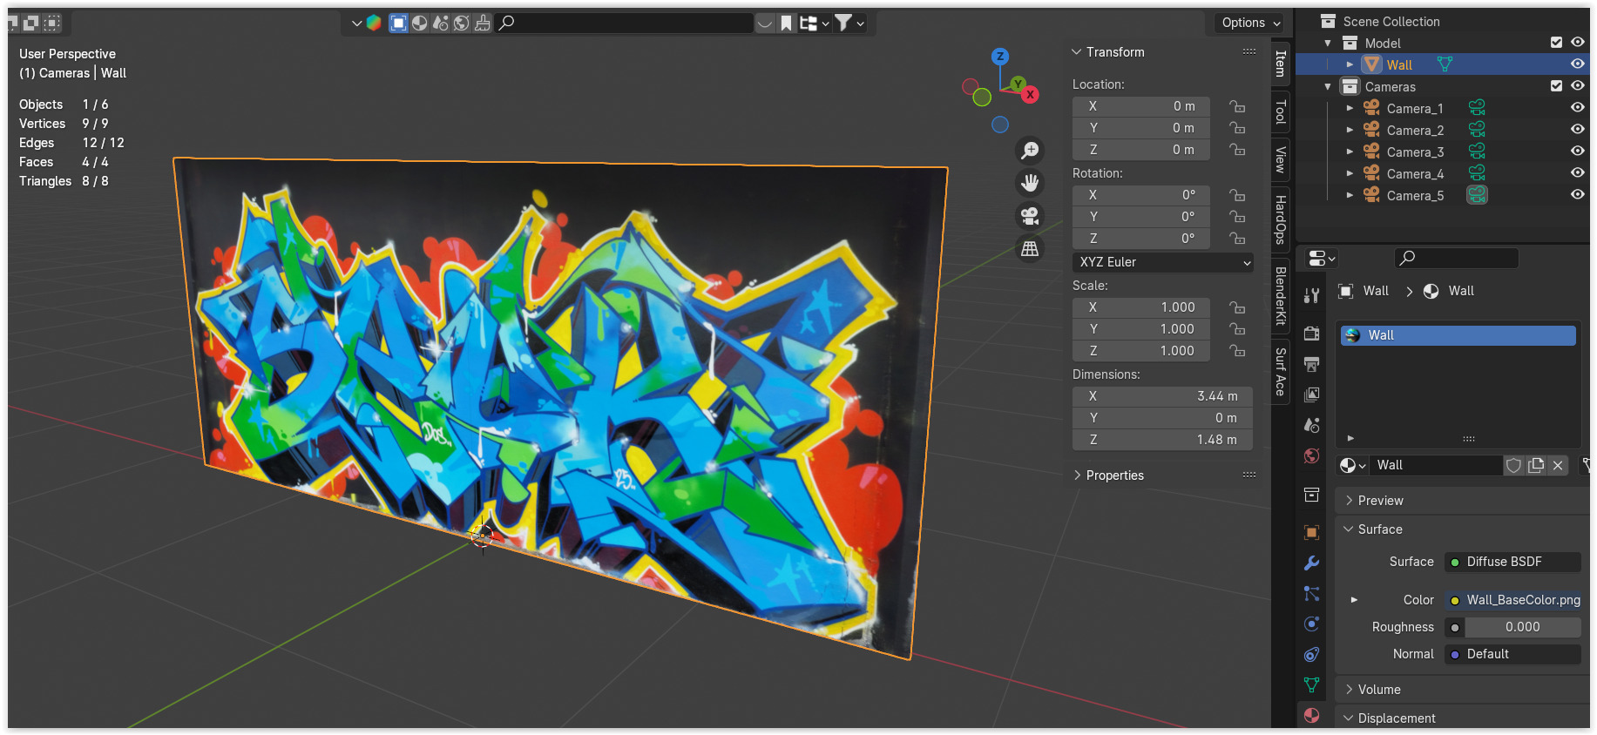Collapse the Cameras collection tree
1597x735 pixels.
click(x=1328, y=86)
